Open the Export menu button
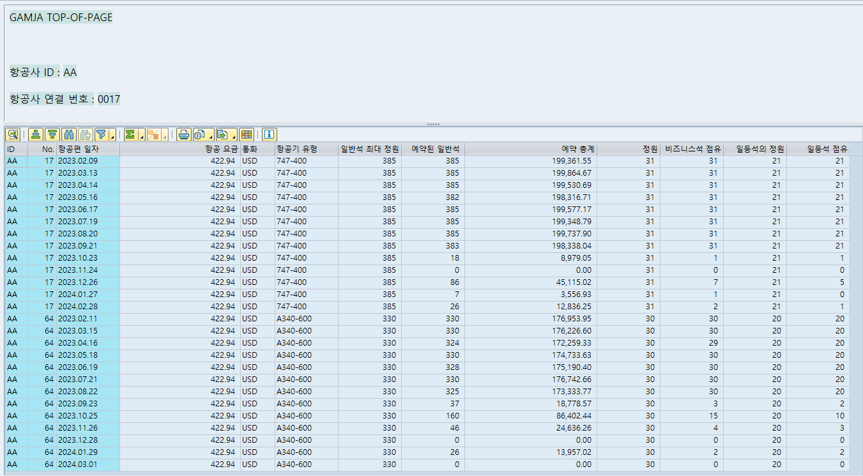863x476 pixels. [x=225, y=134]
